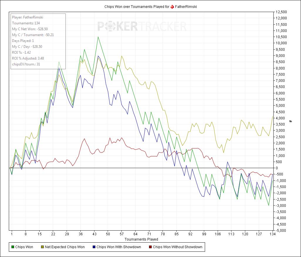Toggle the Chips Won legend label
Image resolution: width=301 pixels, height=257 pixels.
24,247
